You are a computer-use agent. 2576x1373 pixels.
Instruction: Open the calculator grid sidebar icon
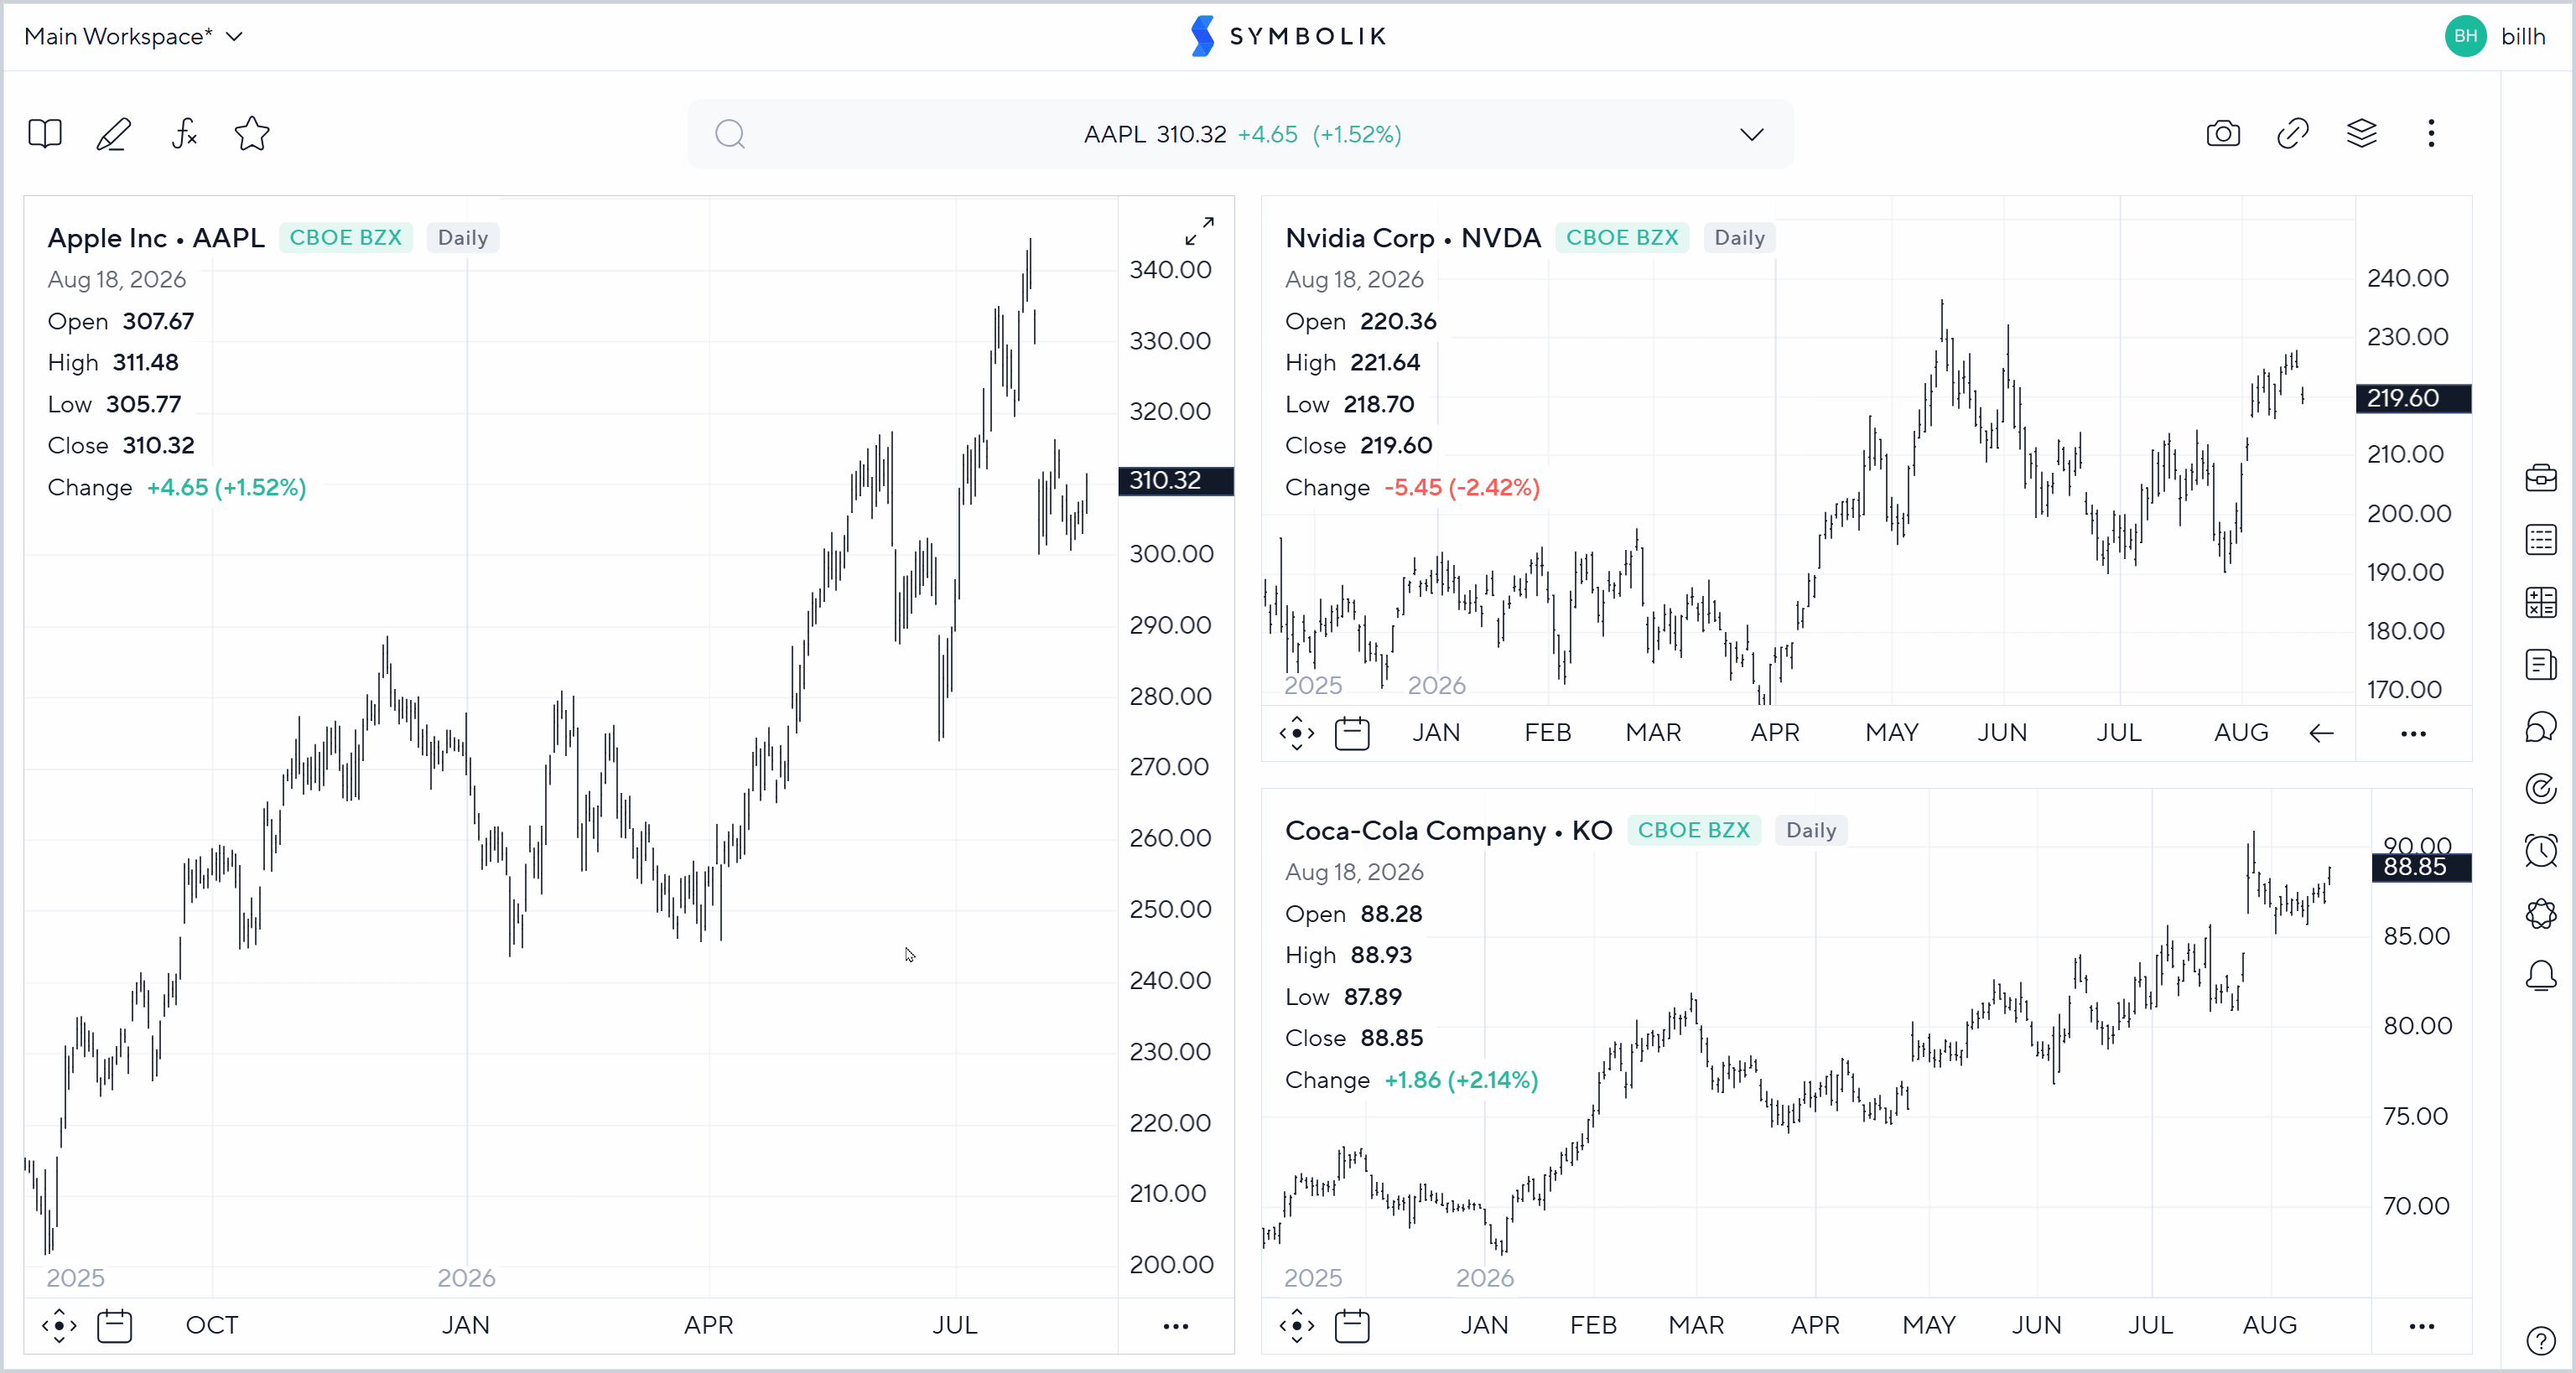pyautogui.click(x=2541, y=603)
